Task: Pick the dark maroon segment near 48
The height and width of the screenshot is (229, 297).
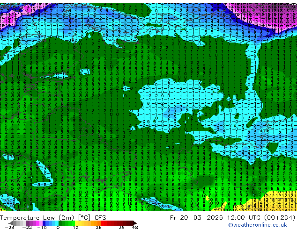Action: [131, 223]
